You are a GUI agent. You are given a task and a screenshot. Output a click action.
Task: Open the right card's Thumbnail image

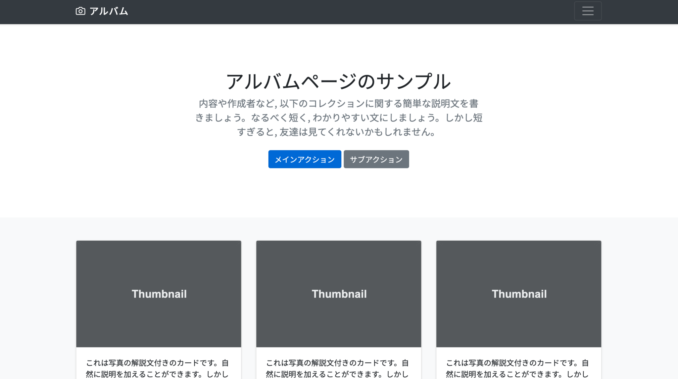click(519, 294)
